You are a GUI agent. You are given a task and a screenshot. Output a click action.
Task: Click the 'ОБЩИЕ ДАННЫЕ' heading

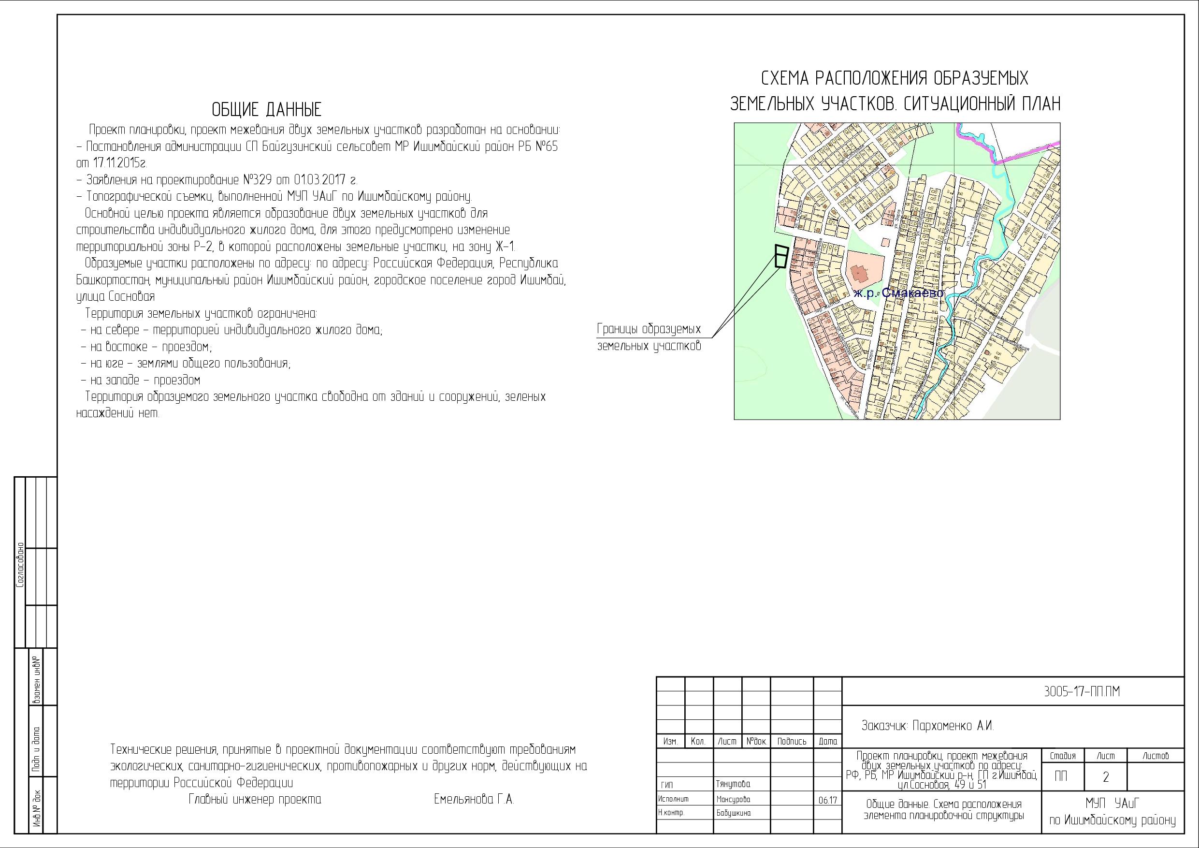click(x=266, y=110)
